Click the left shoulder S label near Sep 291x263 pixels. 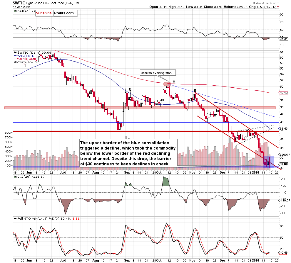point(130,90)
